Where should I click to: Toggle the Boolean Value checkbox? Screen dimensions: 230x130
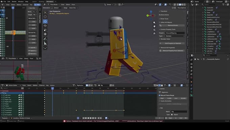coord(160,39)
